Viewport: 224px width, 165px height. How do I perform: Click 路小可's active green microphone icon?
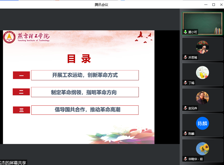click(185, 32)
